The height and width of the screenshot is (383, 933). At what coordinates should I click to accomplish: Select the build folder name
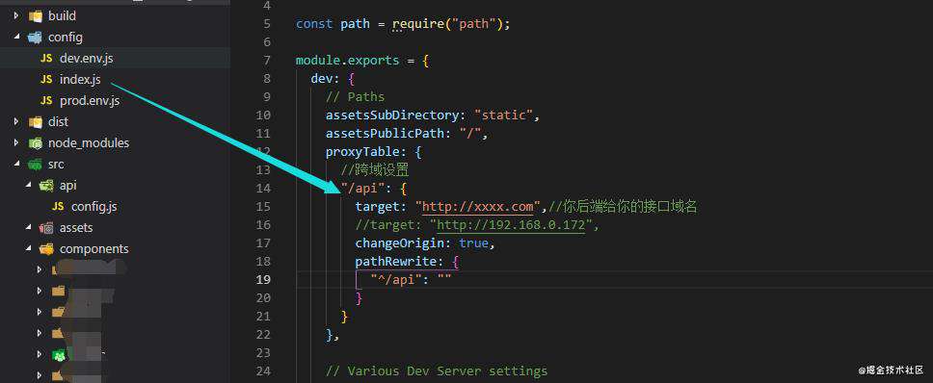point(62,16)
